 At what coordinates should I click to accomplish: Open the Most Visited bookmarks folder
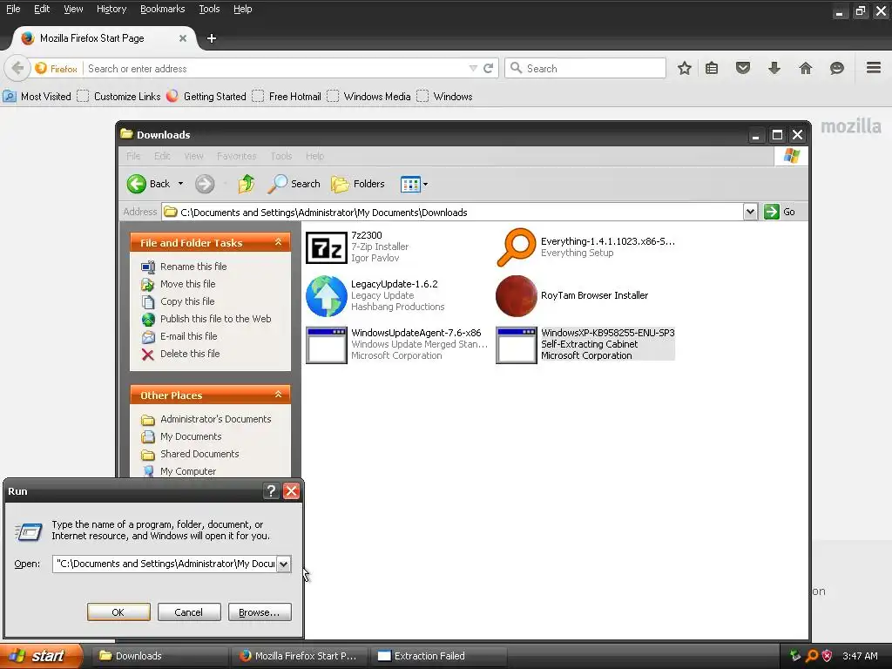pyautogui.click(x=37, y=96)
